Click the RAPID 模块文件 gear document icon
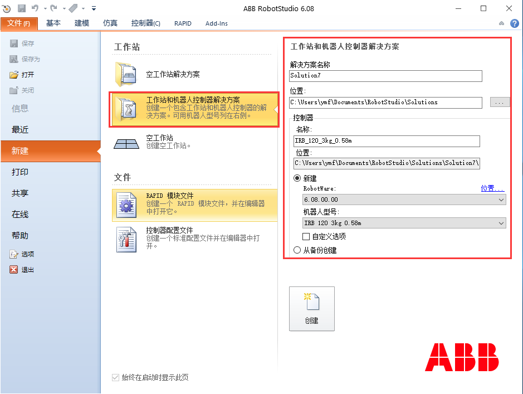523x394 pixels. pyautogui.click(x=126, y=205)
